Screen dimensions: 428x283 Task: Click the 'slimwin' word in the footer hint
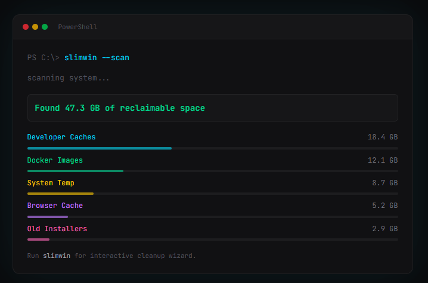57,256
